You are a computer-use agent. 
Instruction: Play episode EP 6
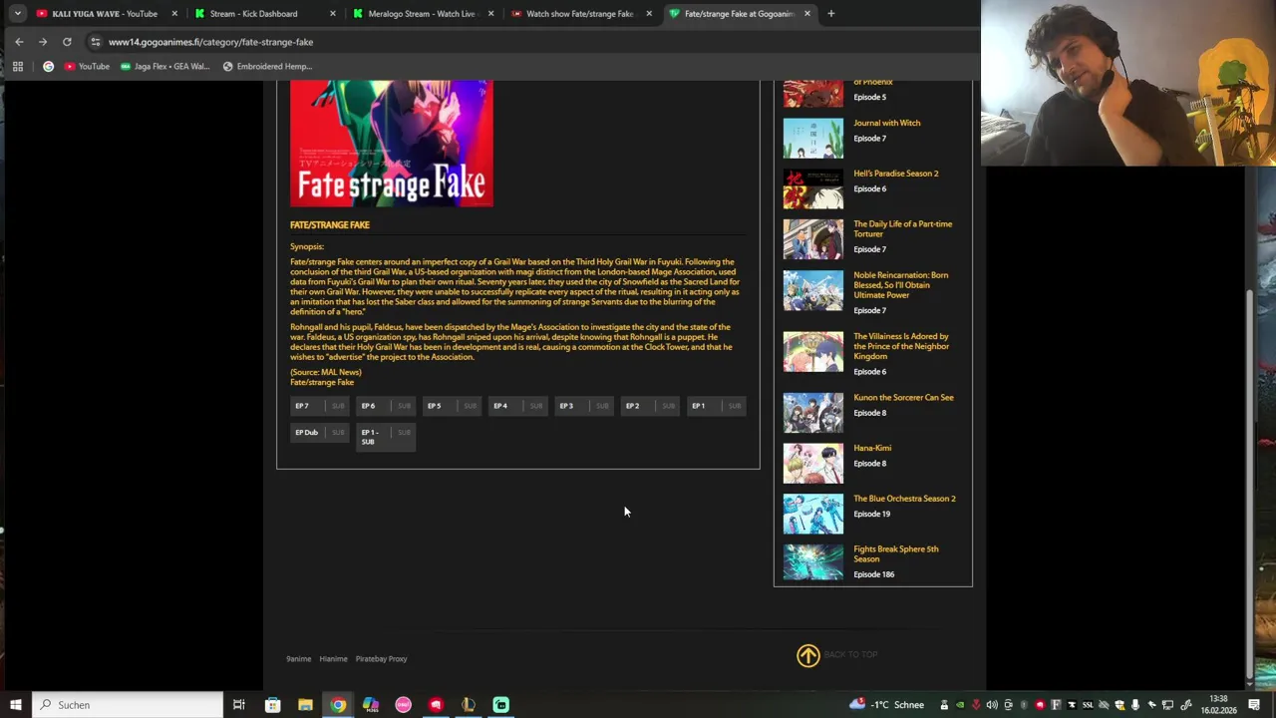point(385,406)
